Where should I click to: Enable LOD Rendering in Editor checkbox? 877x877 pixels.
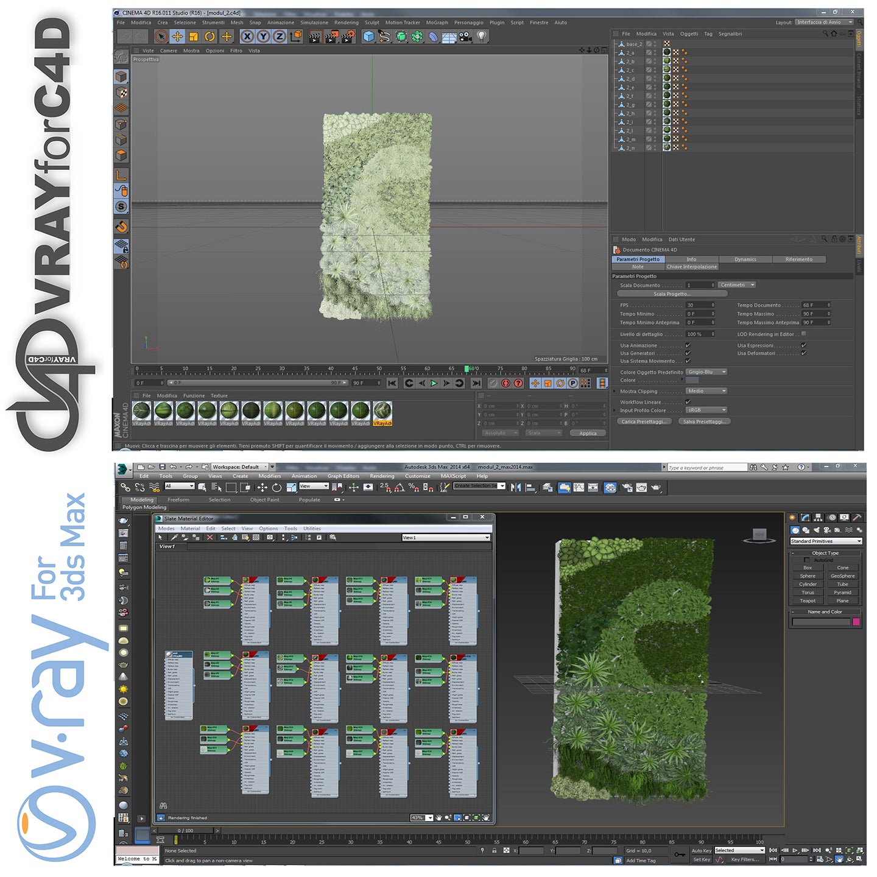coord(804,334)
